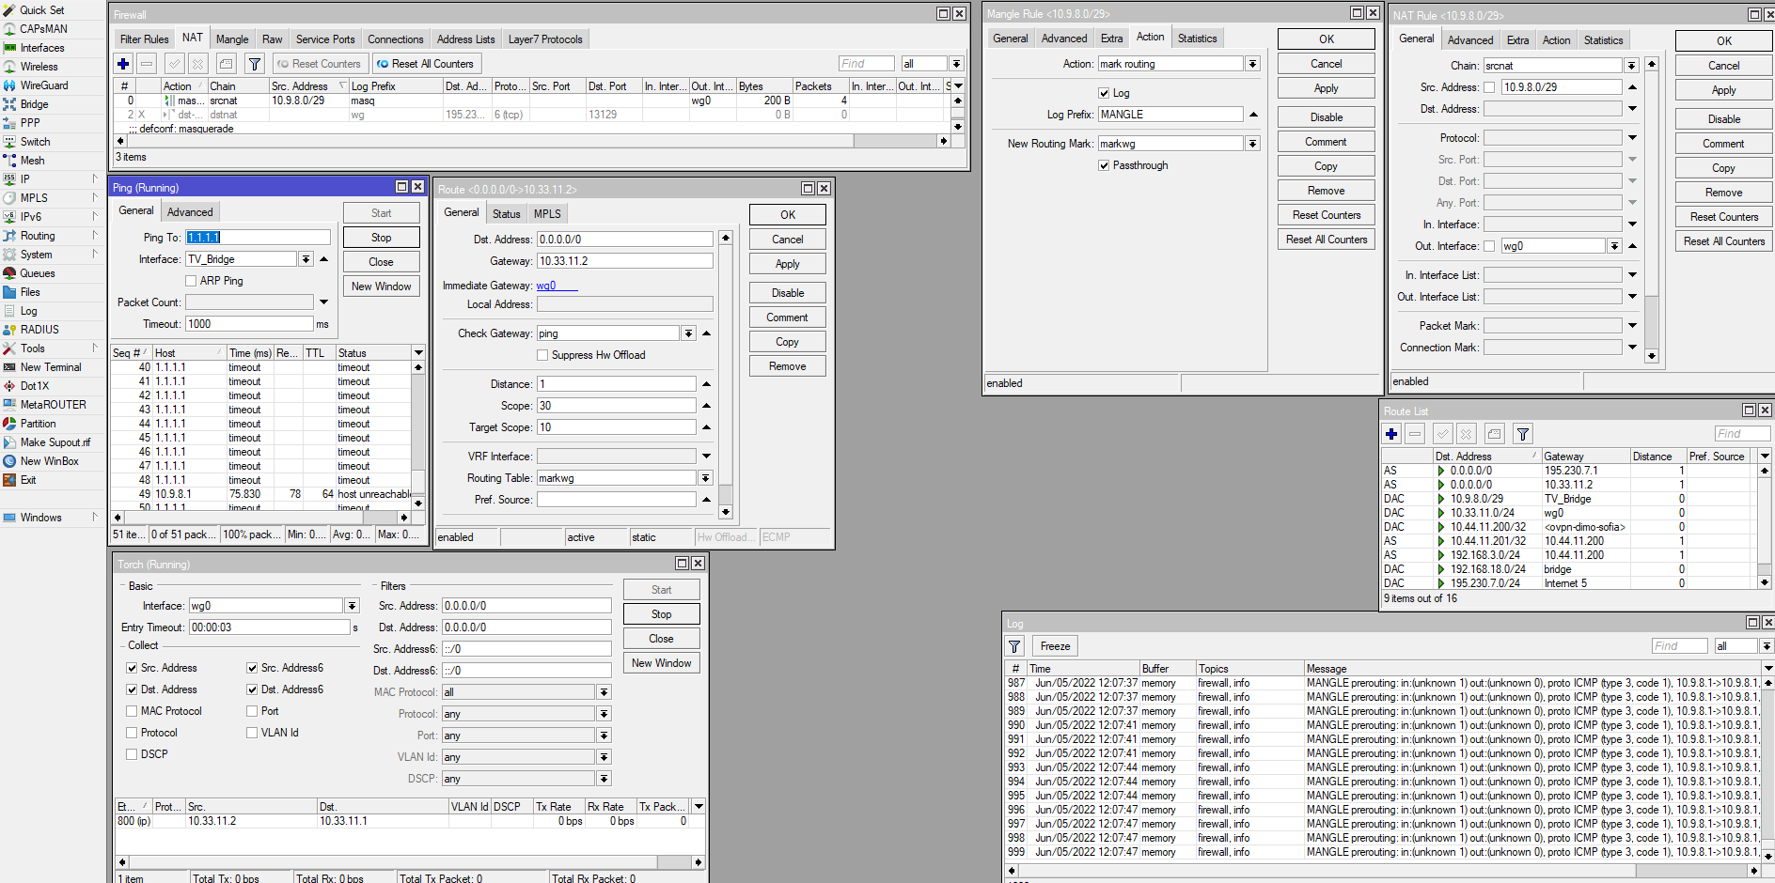1775x883 pixels.
Task: Toggle the ARP Ping checkbox
Action: coord(191,281)
